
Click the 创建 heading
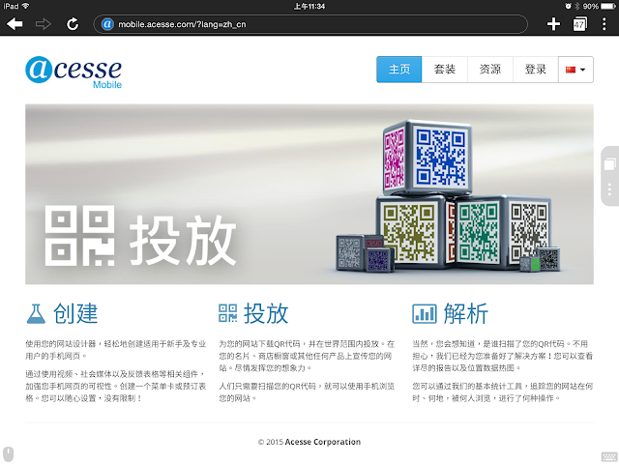coord(75,313)
